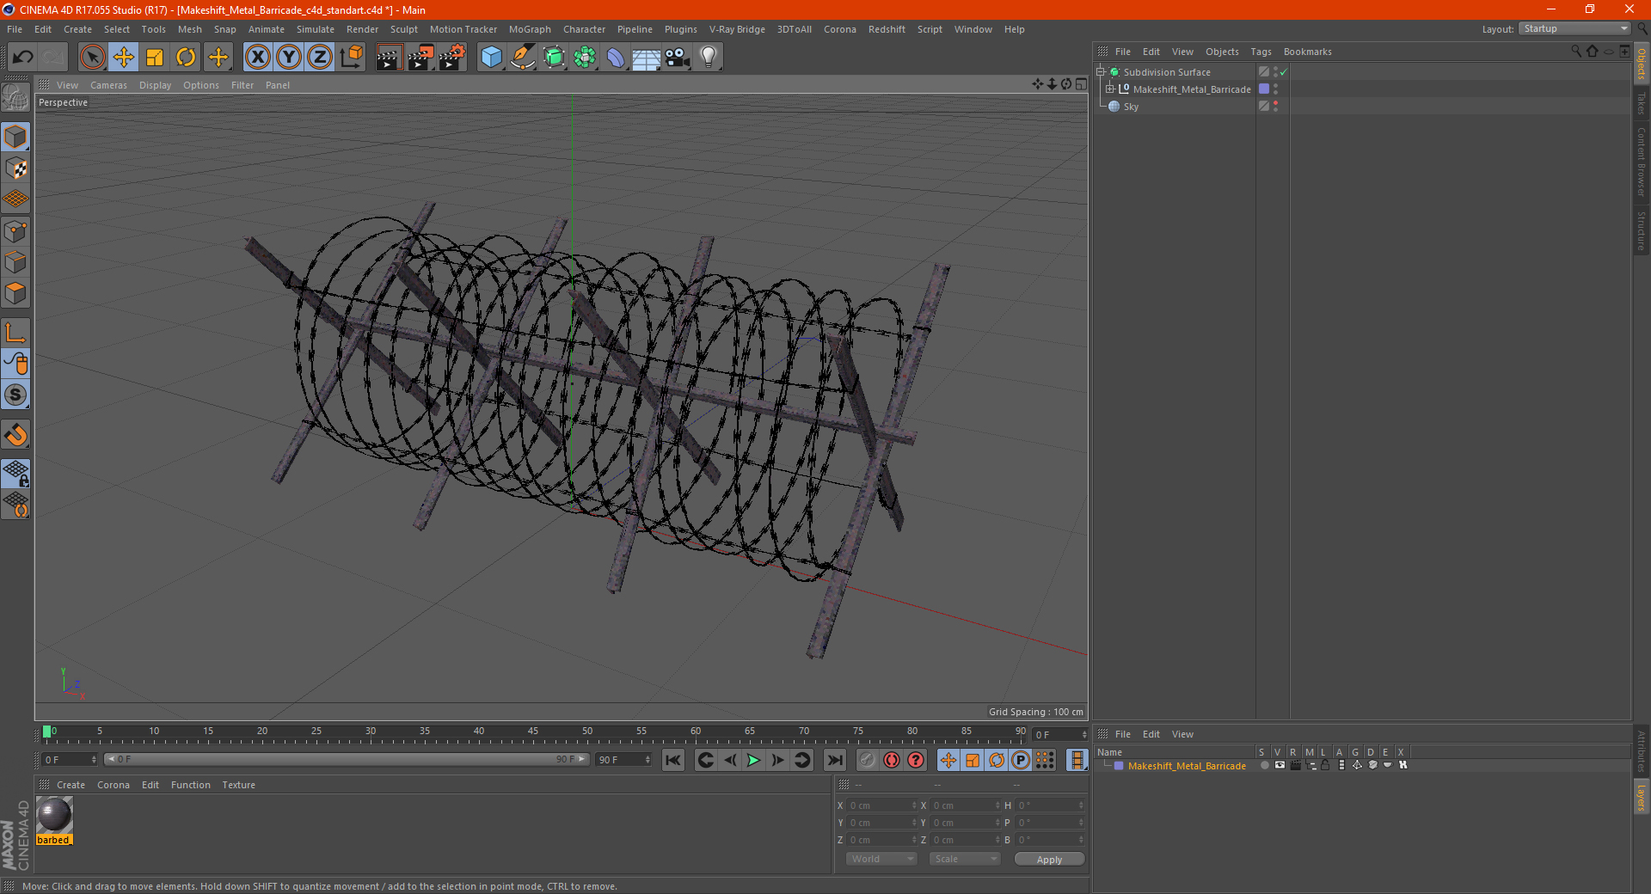This screenshot has width=1651, height=894.
Task: Open the World coordinate dropdown
Action: point(881,859)
